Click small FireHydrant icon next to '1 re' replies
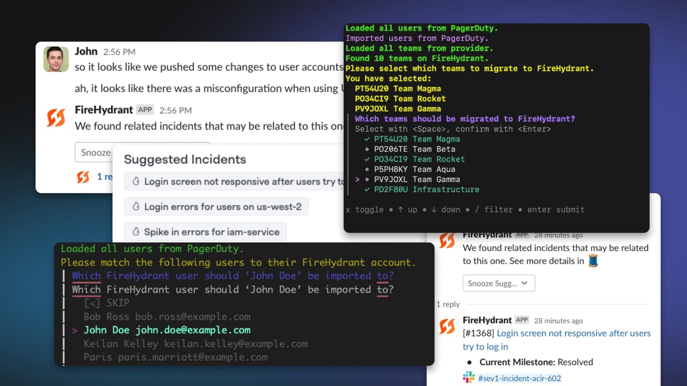 pyautogui.click(x=83, y=177)
